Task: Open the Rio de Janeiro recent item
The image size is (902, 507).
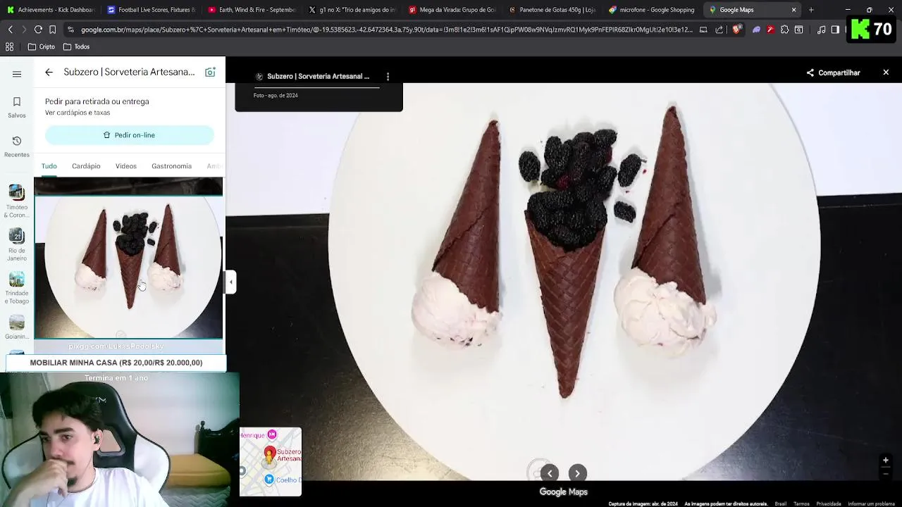Action: [17, 244]
